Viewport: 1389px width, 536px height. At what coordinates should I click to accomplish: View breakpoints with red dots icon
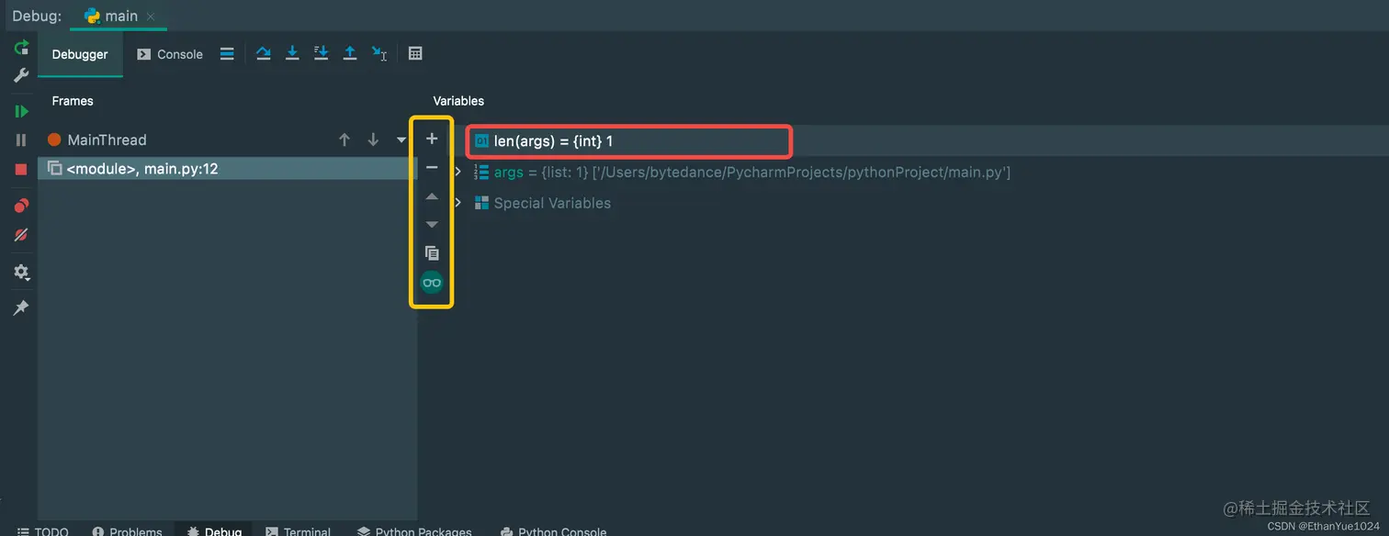coord(21,206)
